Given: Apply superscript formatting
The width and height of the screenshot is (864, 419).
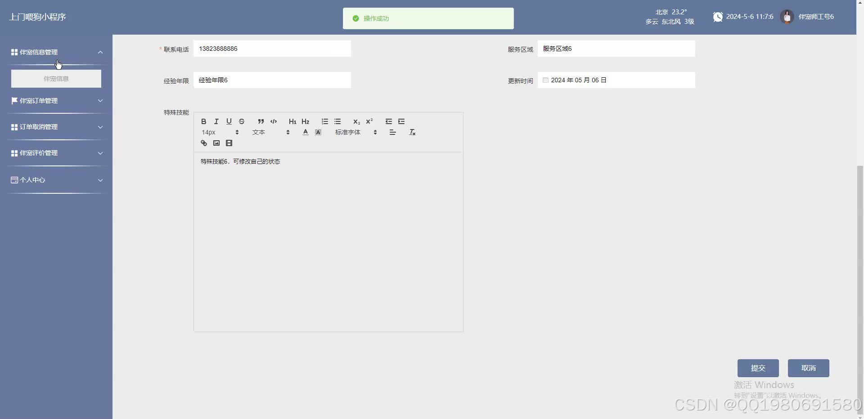Looking at the screenshot, I should (369, 121).
